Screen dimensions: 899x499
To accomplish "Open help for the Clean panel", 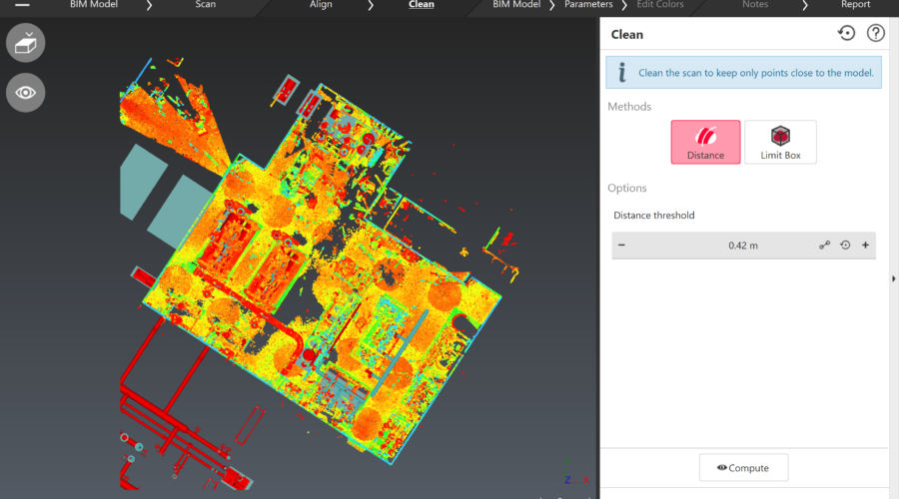I will tap(875, 34).
